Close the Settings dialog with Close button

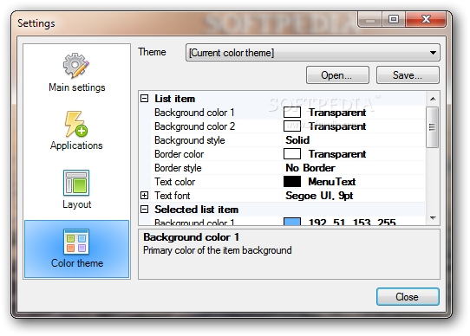[x=408, y=297]
